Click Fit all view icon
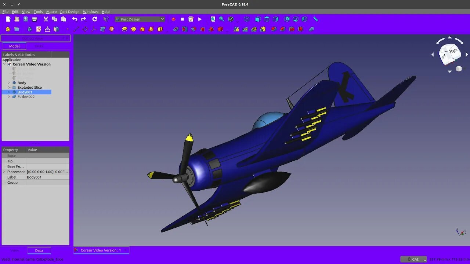470x264 pixels. (213, 19)
